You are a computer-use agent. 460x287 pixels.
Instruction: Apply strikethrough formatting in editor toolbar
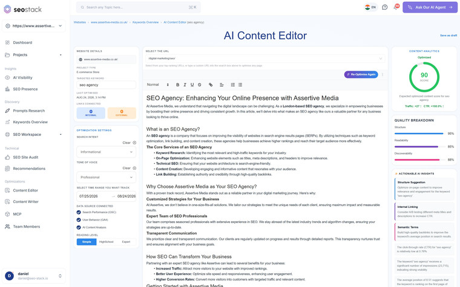click(x=200, y=85)
